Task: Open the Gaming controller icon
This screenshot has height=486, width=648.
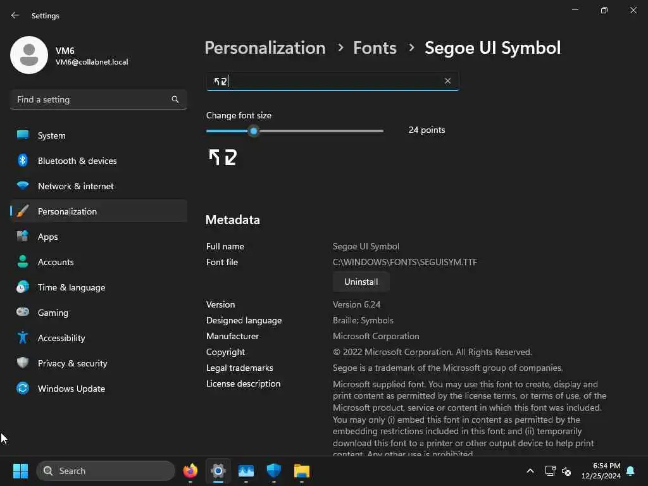Action: (23, 312)
